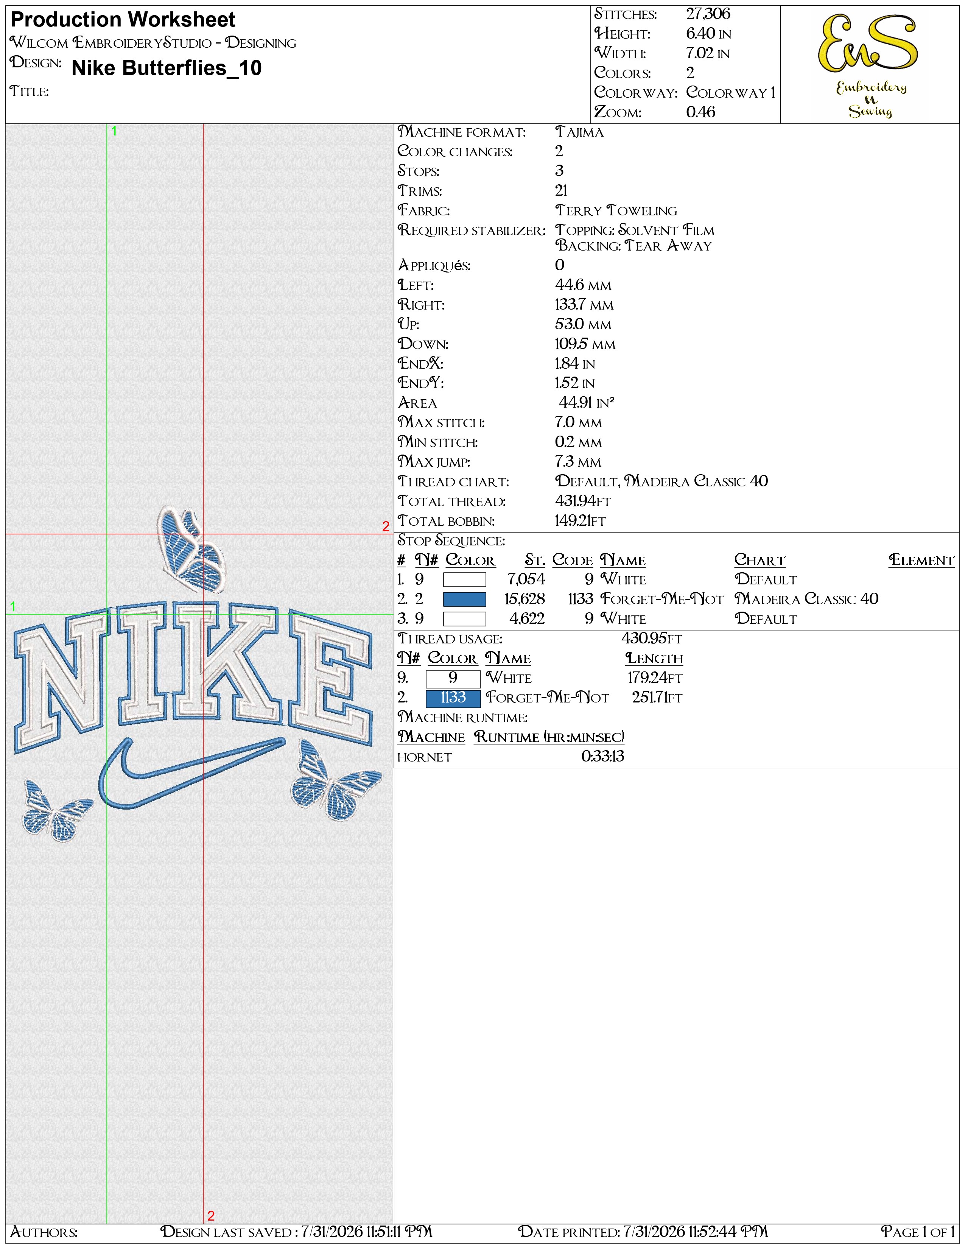The image size is (965, 1249).
Task: Select the Max stitch value '7.0 mm'
Action: tap(579, 423)
